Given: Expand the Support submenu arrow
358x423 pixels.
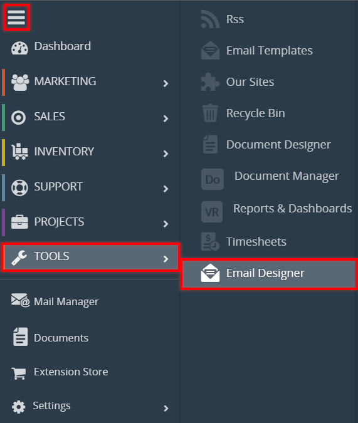Looking at the screenshot, I should pos(166,189).
